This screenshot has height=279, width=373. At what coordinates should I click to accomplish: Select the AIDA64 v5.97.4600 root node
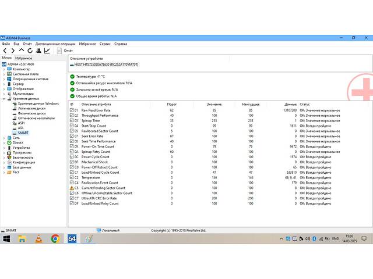18,65
